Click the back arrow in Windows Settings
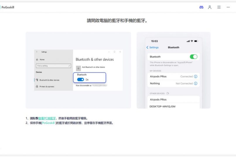The image size is (236, 157). (37, 52)
